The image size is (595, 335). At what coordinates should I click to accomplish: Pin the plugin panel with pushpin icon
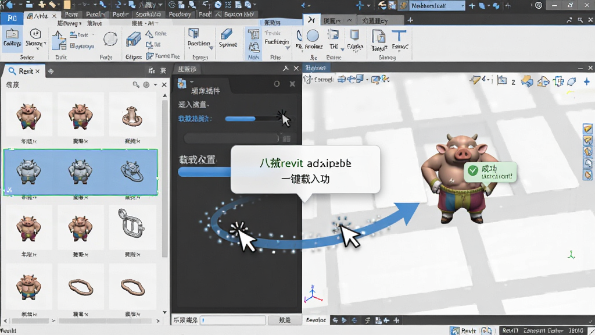click(x=286, y=69)
